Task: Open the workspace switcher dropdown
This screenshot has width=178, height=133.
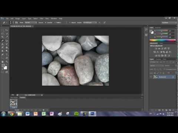Action: [169, 23]
